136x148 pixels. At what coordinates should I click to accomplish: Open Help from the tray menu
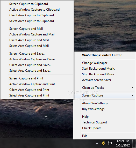(105, 117)
